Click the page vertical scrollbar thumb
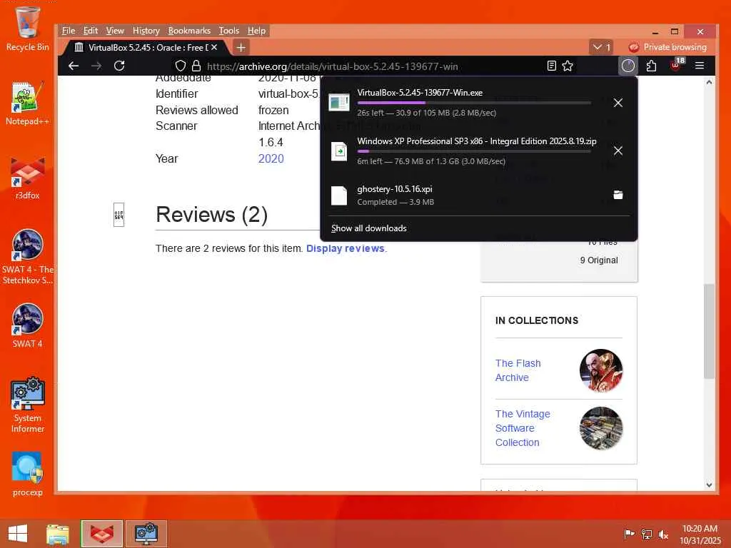This screenshot has height=548, width=731. point(709,331)
